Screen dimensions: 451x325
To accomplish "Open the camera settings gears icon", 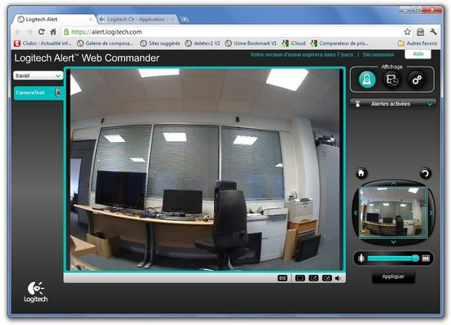I will tap(417, 80).
